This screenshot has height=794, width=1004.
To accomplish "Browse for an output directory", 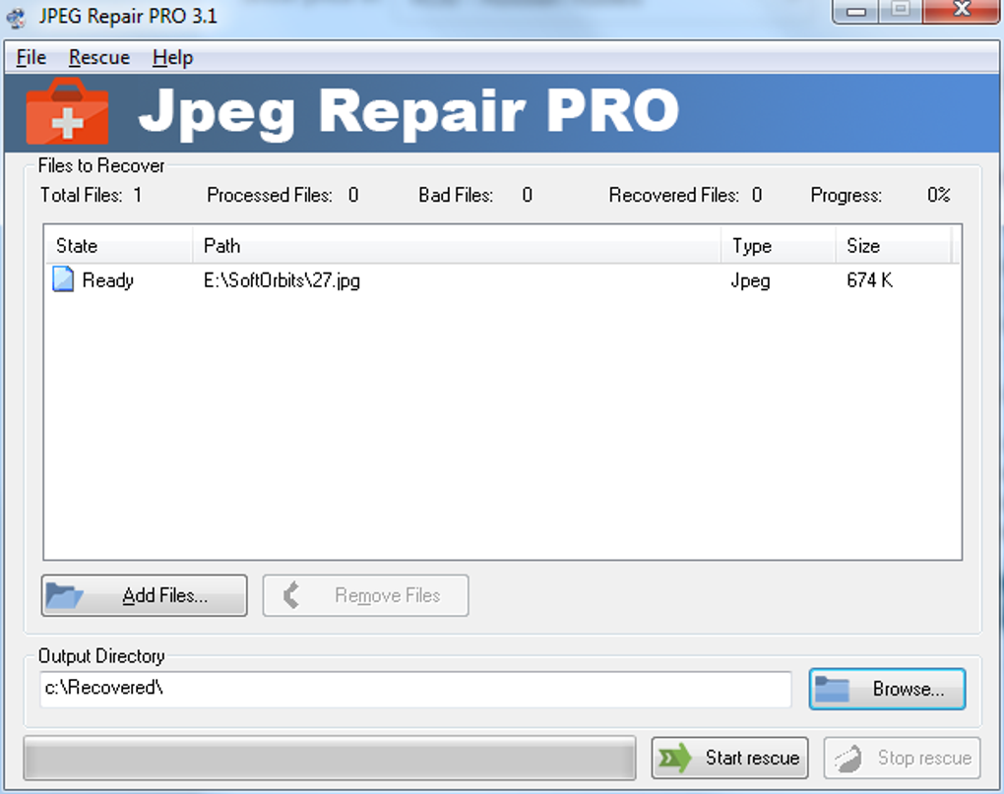I will click(x=888, y=689).
